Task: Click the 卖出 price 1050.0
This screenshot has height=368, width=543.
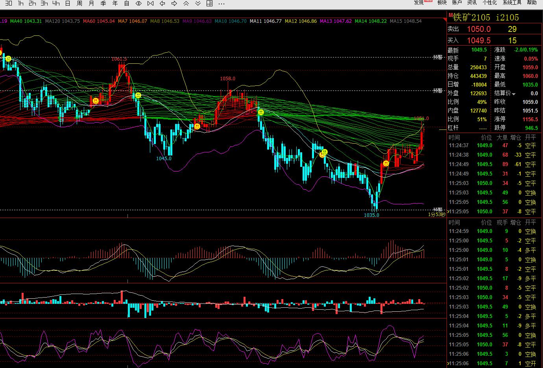Action: coord(478,29)
